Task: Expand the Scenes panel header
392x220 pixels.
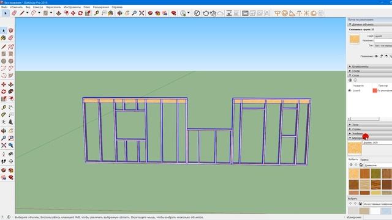Action: click(370, 129)
